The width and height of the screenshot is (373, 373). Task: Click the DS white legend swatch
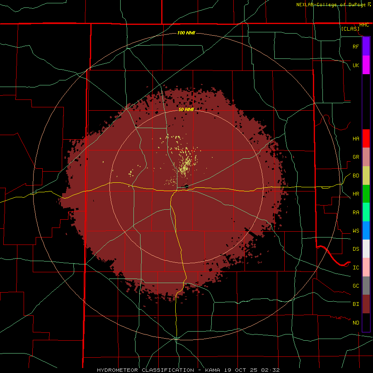tap(366, 249)
